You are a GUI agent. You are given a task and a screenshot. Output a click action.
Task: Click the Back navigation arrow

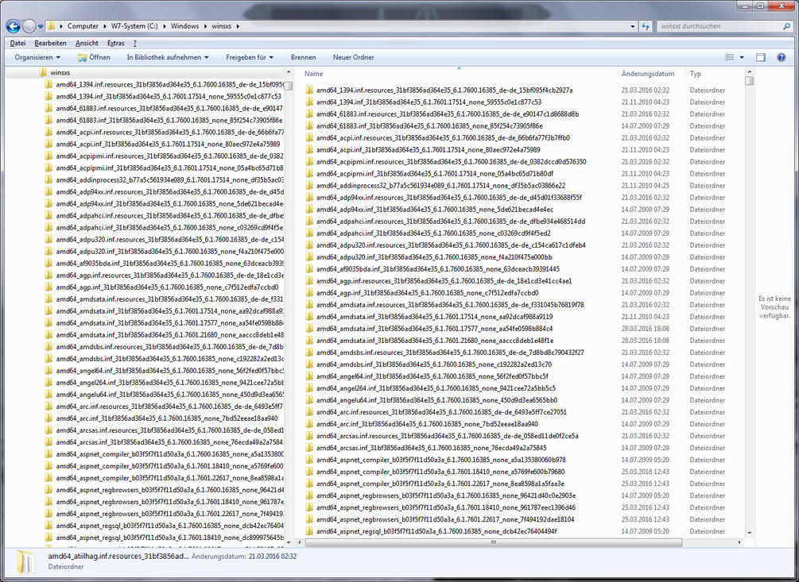click(14, 25)
